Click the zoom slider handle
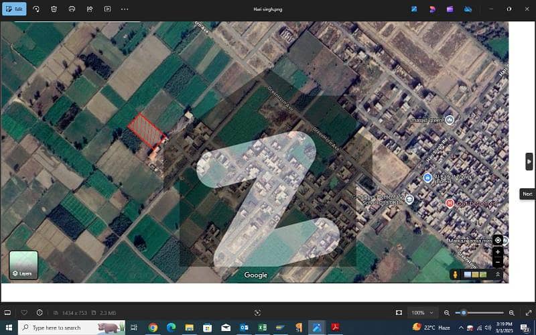 [463, 312]
